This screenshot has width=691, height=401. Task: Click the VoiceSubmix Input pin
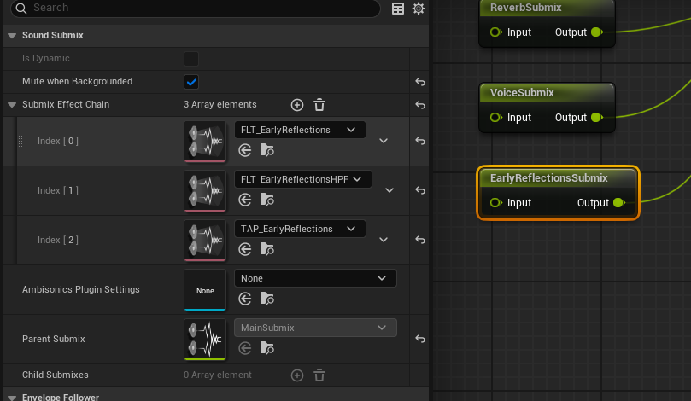[496, 118]
